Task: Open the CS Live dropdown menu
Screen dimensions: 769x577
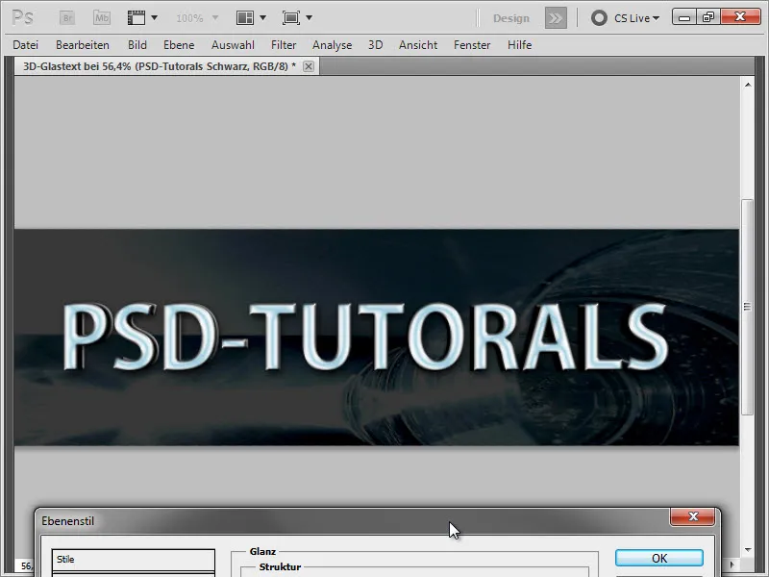Action: [x=636, y=18]
